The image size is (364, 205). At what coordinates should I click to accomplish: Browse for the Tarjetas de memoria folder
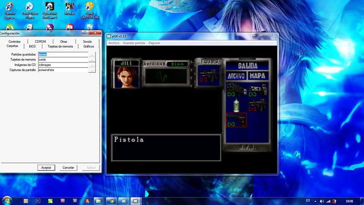point(92,60)
